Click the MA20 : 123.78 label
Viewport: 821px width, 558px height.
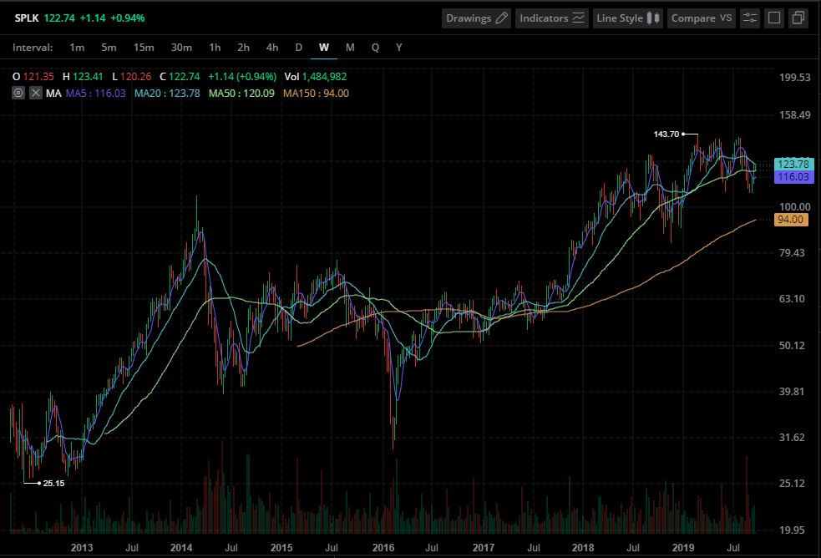(167, 94)
